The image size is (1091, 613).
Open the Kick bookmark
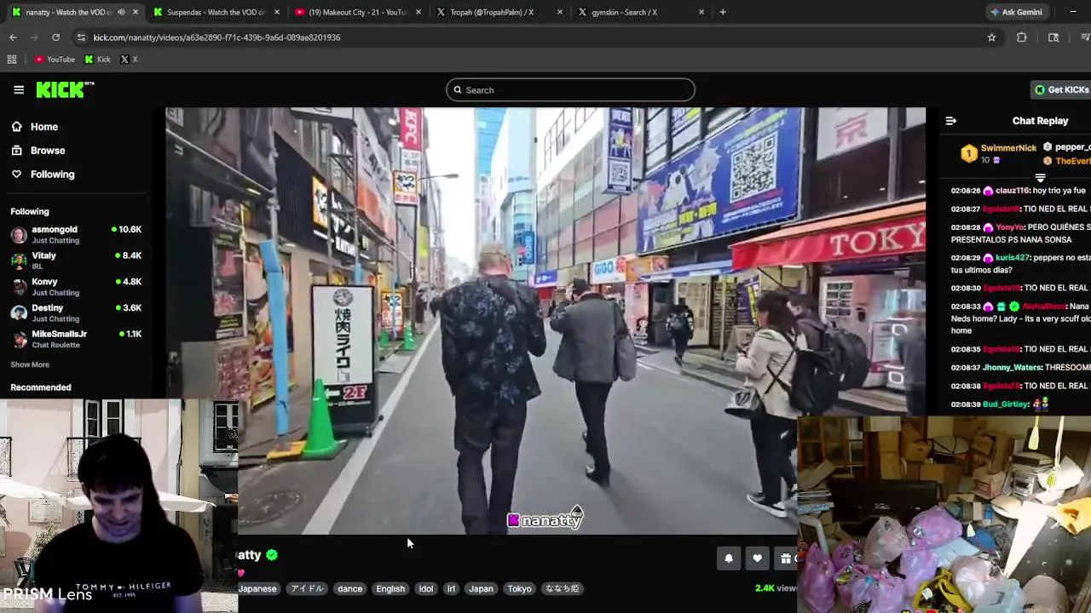pyautogui.click(x=97, y=60)
